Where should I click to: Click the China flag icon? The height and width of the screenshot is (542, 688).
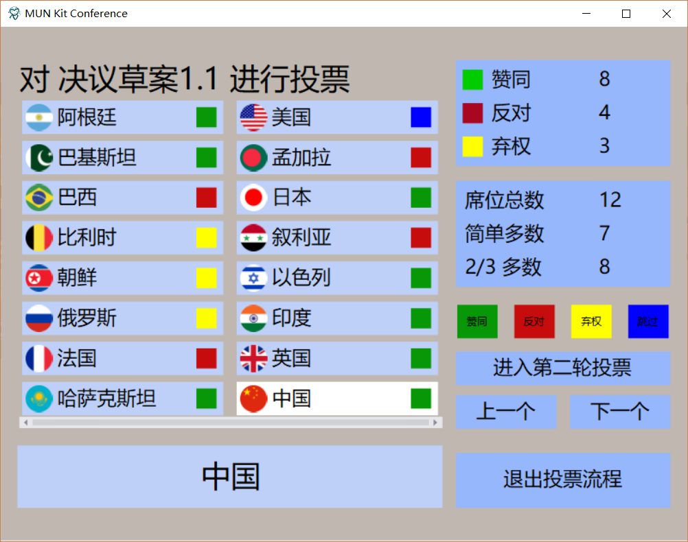tap(253, 399)
